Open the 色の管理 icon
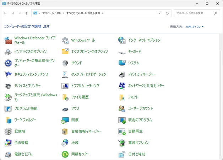This screenshot has width=223, height=160. pyautogui.click(x=8, y=143)
